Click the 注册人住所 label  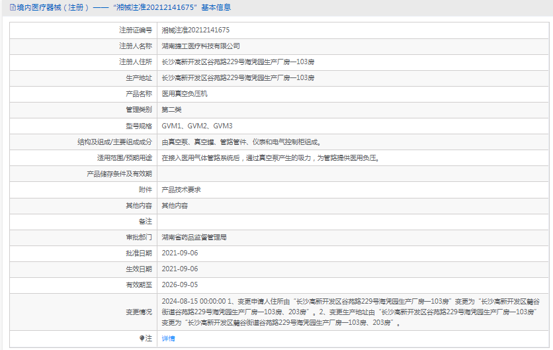[136, 62]
